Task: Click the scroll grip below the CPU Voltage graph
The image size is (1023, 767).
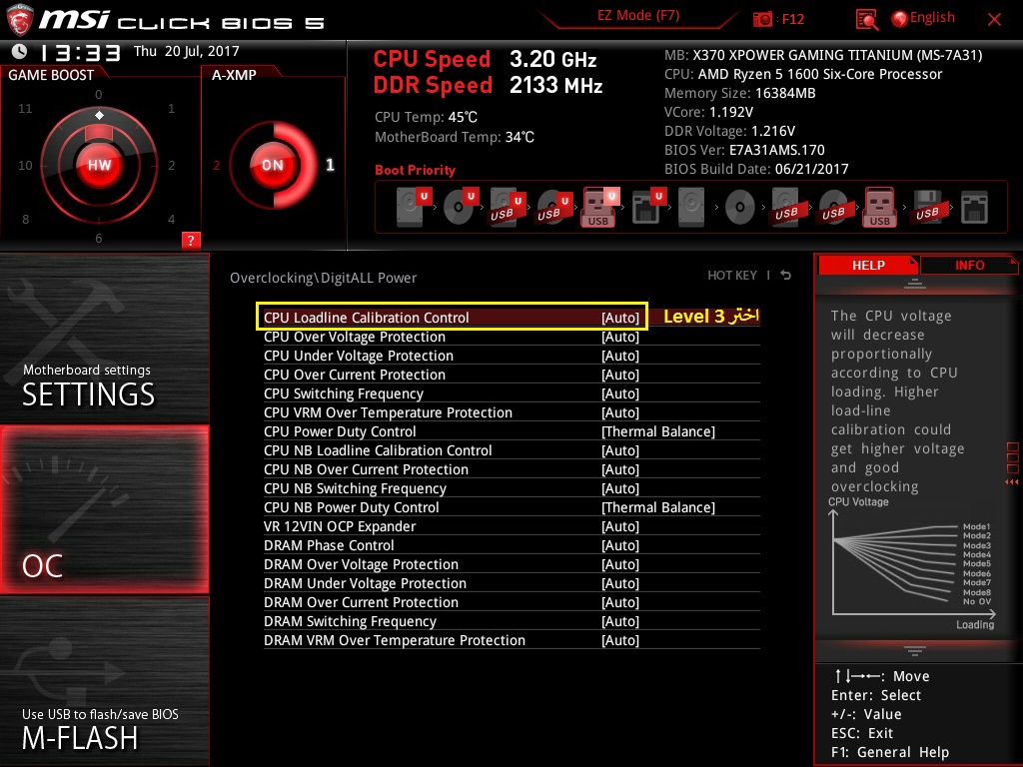Action: point(915,650)
